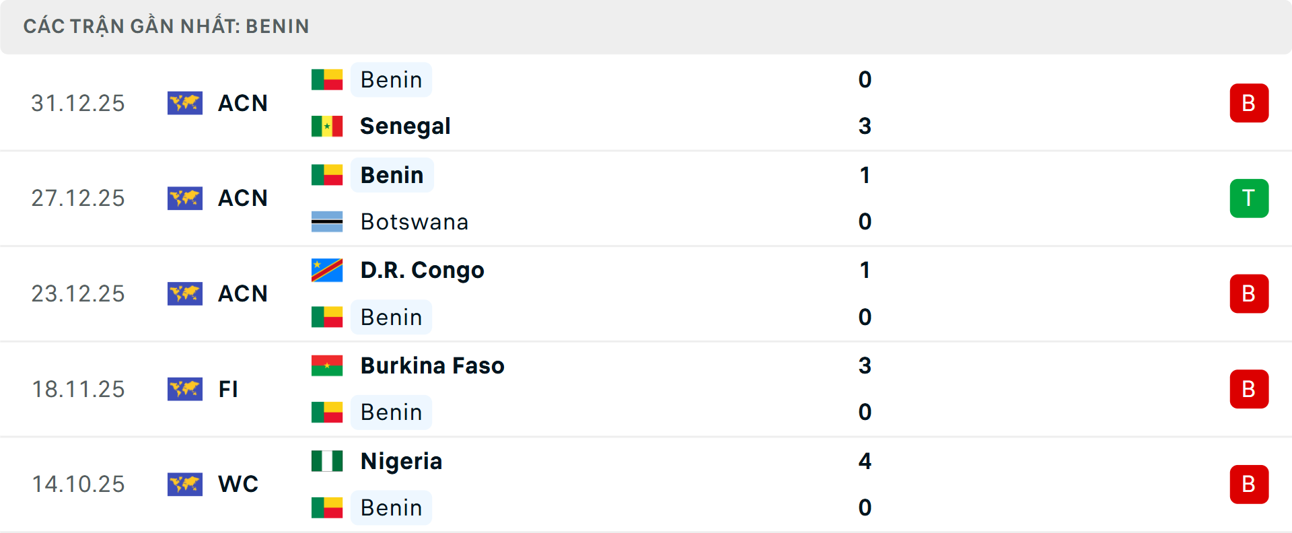Open the CÁC TRẬN GẦN NHẤT: BENIN header
1292x533 pixels.
[167, 26]
